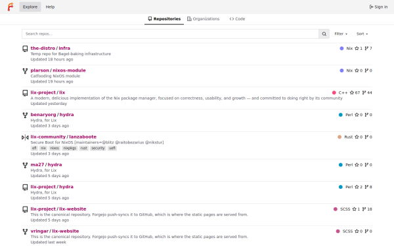Open the lix repository link
This screenshot has width=394, height=246.
click(62, 92)
